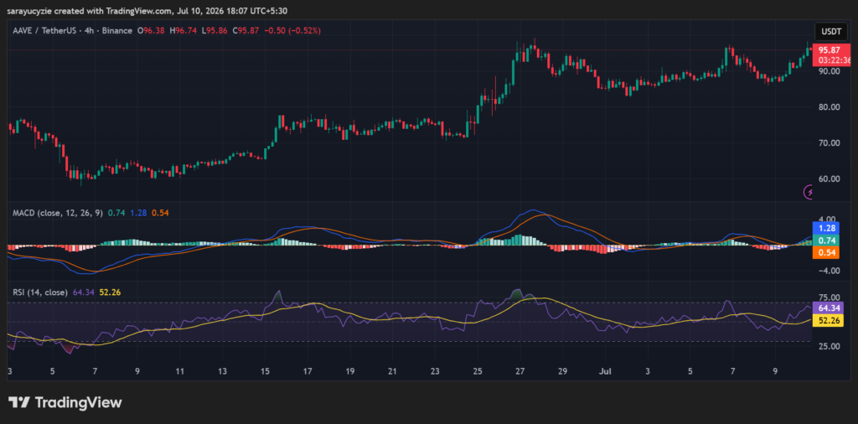Click the open value O96.38 in header
The image size is (858, 424).
click(152, 31)
